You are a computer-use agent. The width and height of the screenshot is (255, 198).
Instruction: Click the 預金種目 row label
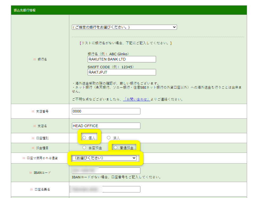click(x=42, y=148)
